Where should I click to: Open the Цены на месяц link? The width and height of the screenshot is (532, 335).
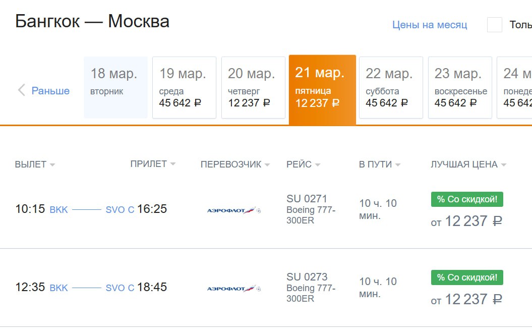point(430,25)
